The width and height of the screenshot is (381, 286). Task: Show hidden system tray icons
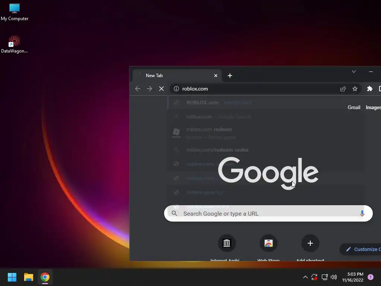click(305, 277)
